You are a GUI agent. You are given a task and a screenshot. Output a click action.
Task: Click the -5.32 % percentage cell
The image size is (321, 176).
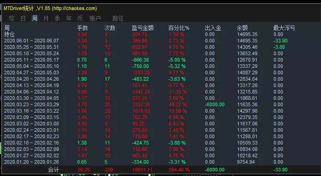[x=177, y=66]
